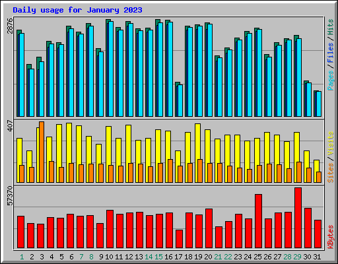Click day label '21' on the x-axis

tap(218, 257)
